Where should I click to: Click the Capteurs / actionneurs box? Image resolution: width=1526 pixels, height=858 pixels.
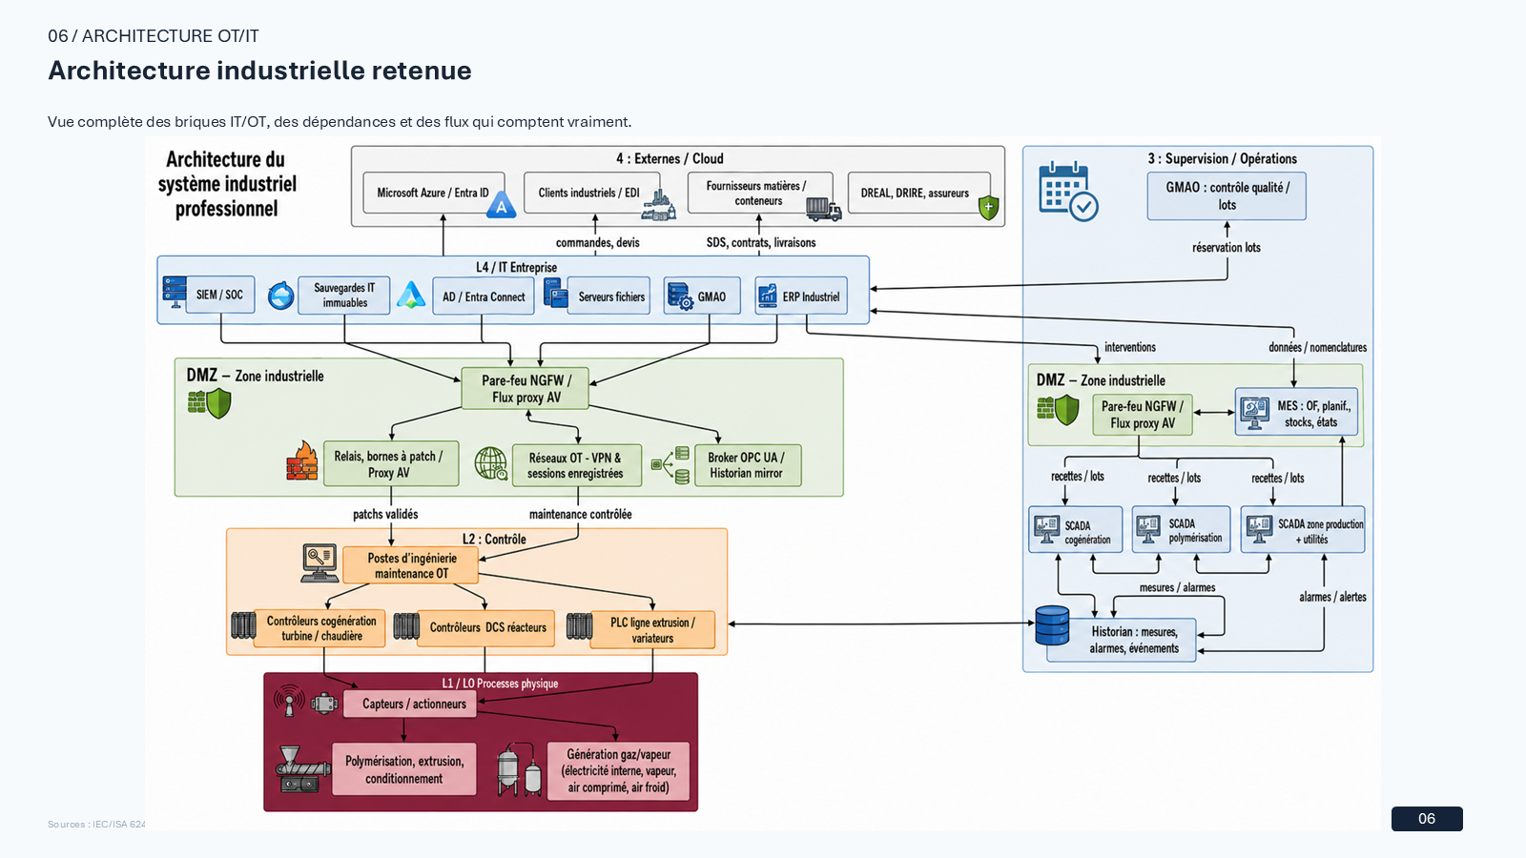411,705
